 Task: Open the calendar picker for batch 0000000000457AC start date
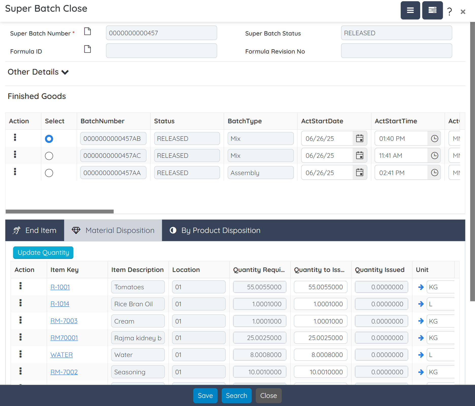pyautogui.click(x=360, y=155)
